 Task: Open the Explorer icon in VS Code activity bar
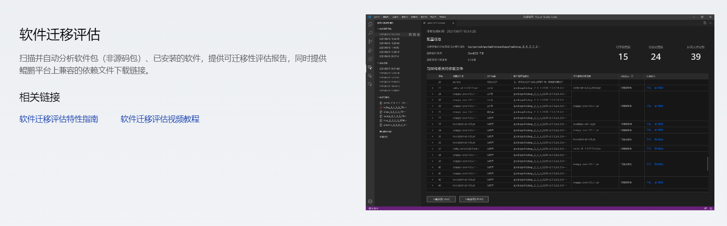370,24
